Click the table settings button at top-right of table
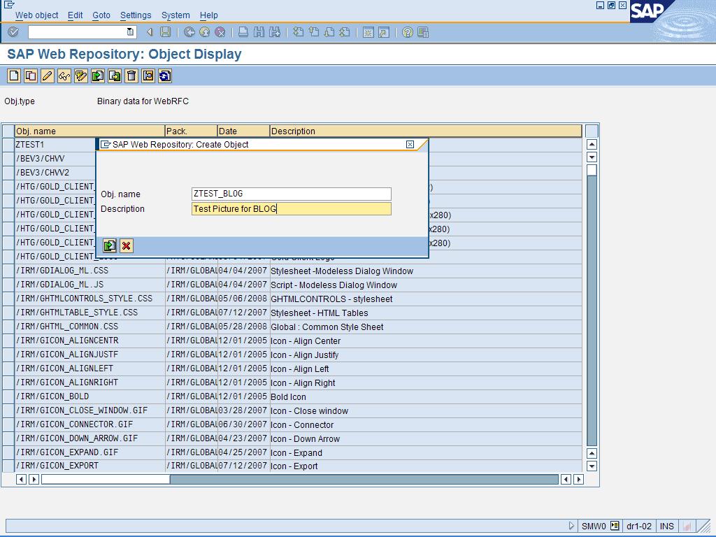716x537 pixels. [x=592, y=131]
